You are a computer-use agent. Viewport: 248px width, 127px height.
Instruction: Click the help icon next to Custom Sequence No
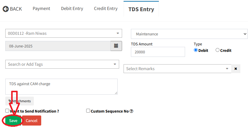pos(132,111)
